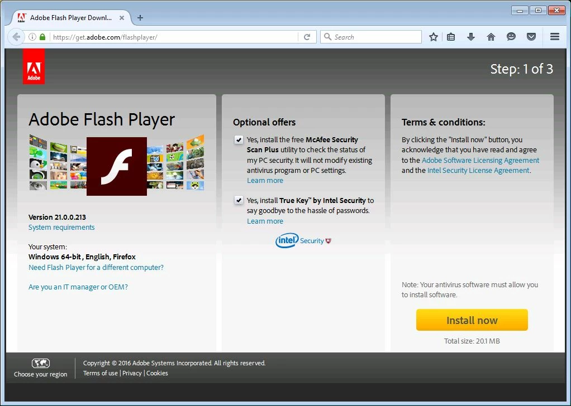Click the Adobe logo in page header
This screenshot has height=406, width=571.
[x=34, y=66]
